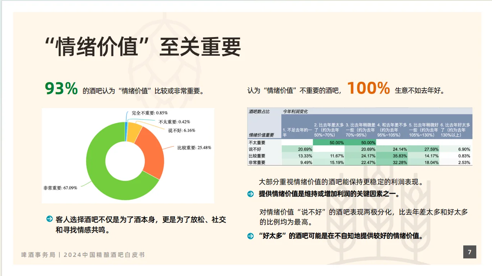Click 20.69% cell in column 1
This screenshot has width=492, height=276.
297,149
